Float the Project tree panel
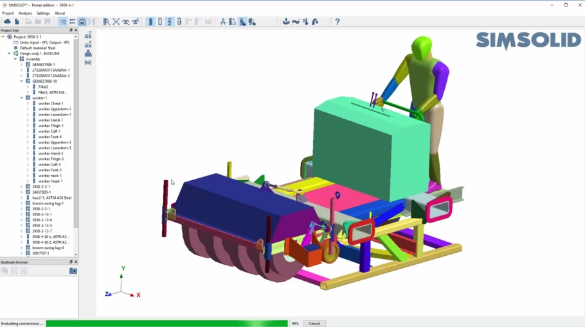Image resolution: width=585 pixels, height=327 pixels. pos(71,30)
